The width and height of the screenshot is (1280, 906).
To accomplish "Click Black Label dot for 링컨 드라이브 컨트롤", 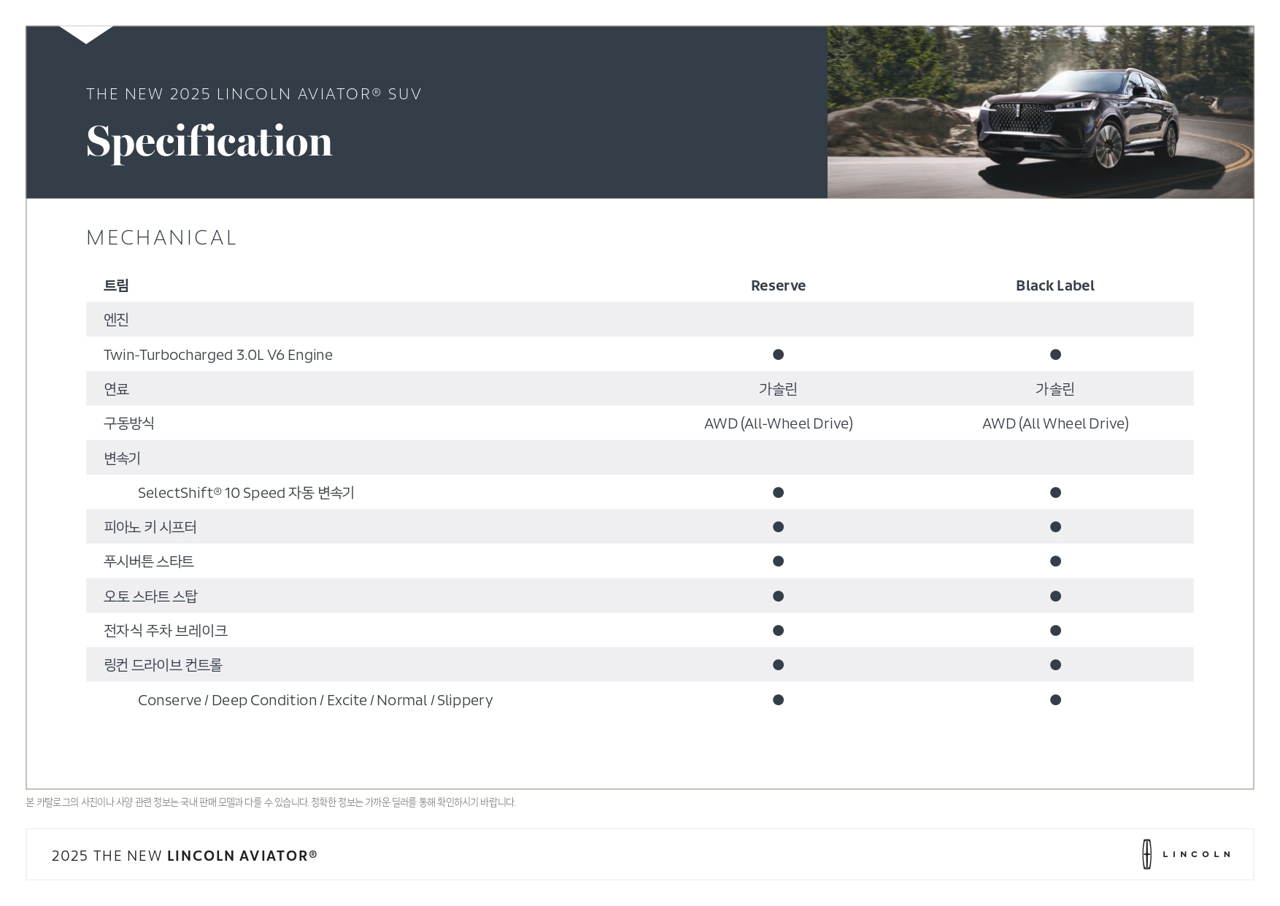I will click(1055, 665).
